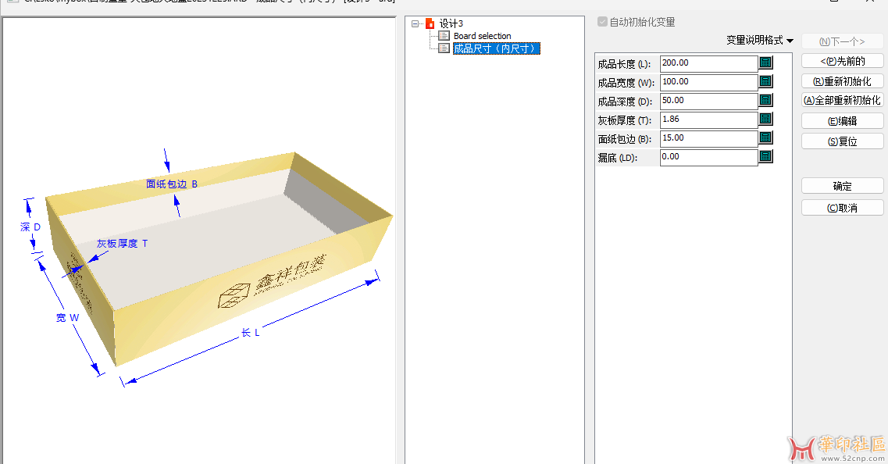Click the (S)复位 button
Image resolution: width=888 pixels, height=464 pixels.
842,141
